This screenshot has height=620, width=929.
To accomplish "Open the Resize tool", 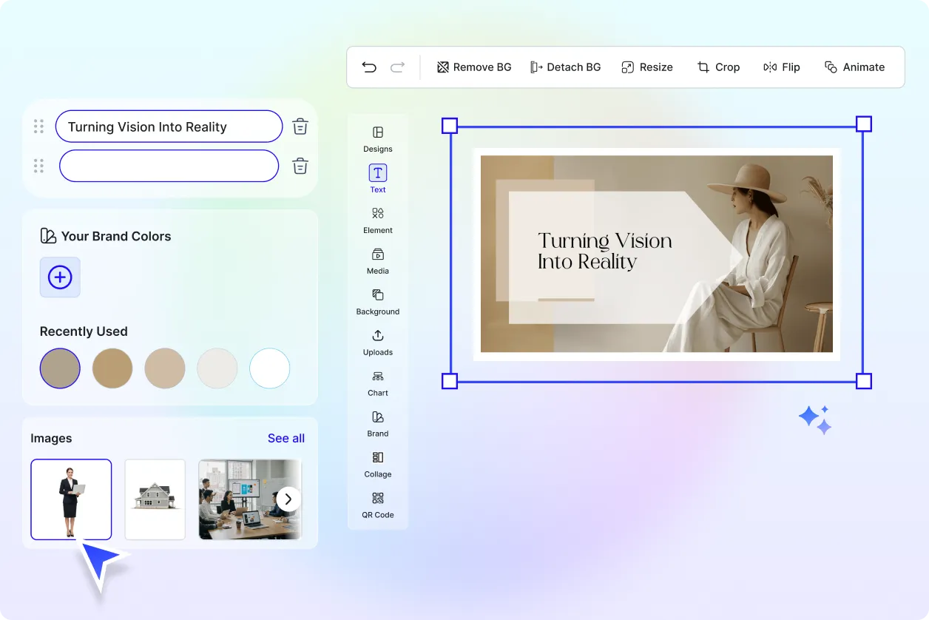I will [x=646, y=67].
